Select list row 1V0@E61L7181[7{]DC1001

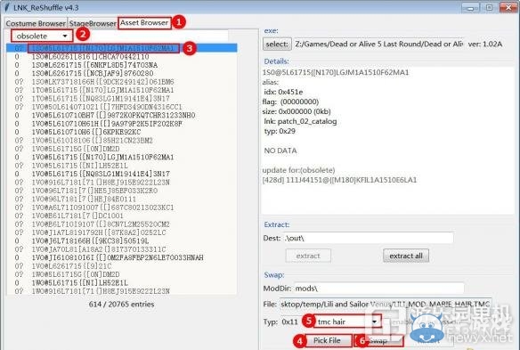[x=122, y=216]
